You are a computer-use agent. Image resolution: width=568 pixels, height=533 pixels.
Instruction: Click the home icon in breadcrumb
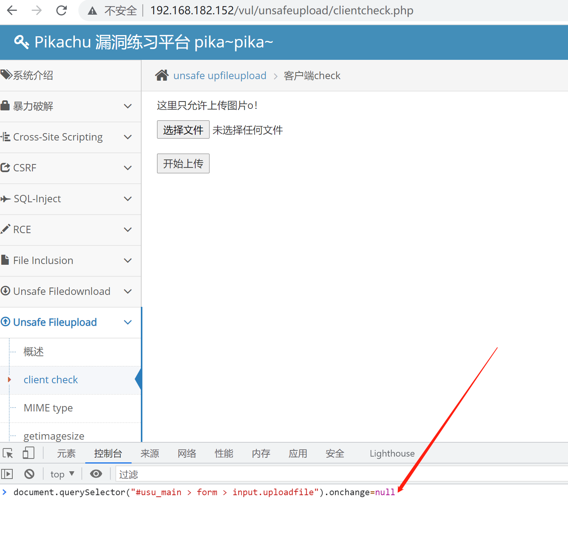[x=162, y=75]
